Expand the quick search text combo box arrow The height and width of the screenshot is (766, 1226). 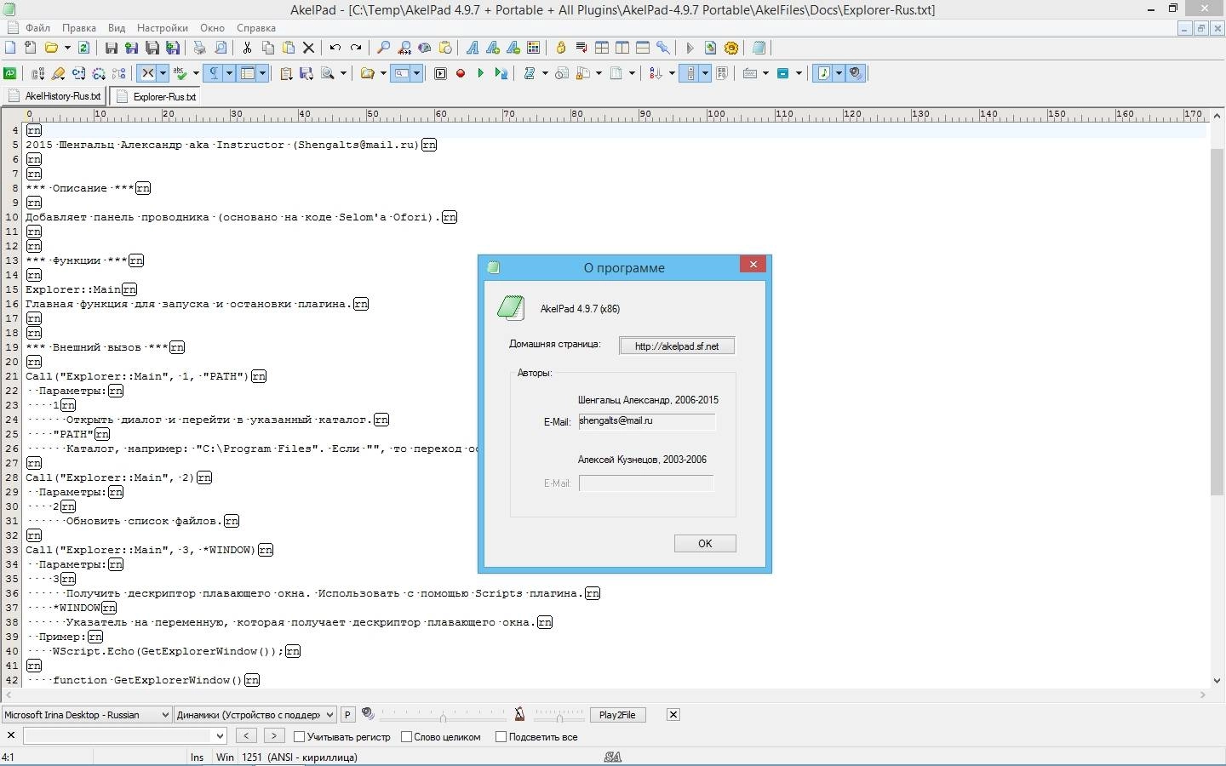coord(220,735)
